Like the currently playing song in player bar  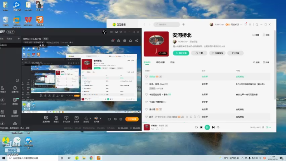[153, 129]
